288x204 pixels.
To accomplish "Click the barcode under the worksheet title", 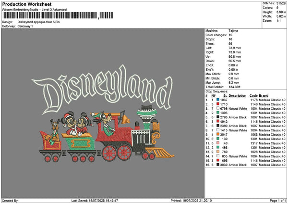I will pos(58,15).
